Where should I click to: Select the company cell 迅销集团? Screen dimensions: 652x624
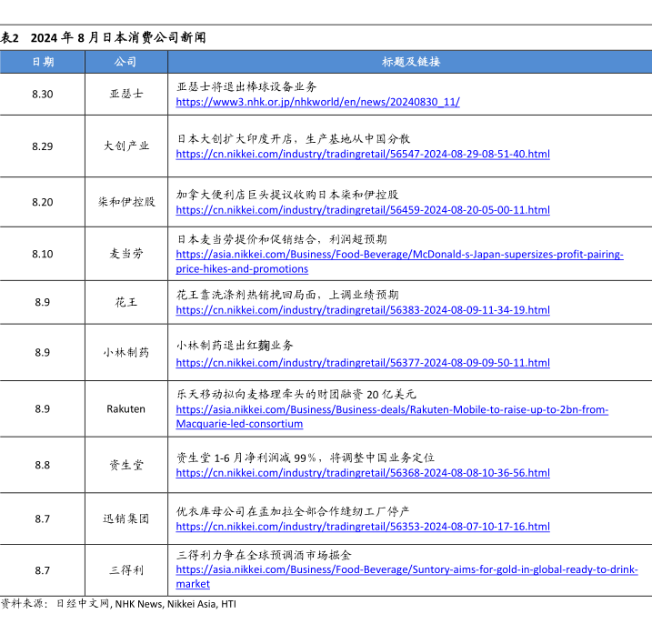click(x=126, y=518)
